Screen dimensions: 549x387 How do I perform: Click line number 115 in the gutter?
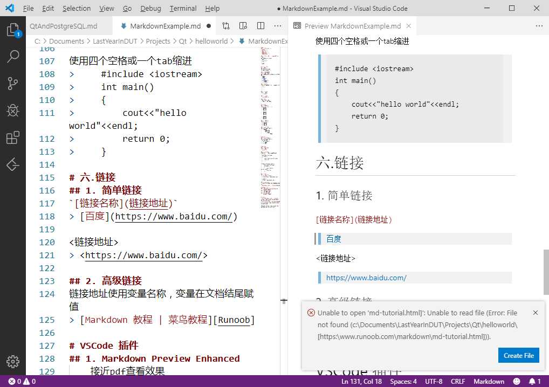47,178
